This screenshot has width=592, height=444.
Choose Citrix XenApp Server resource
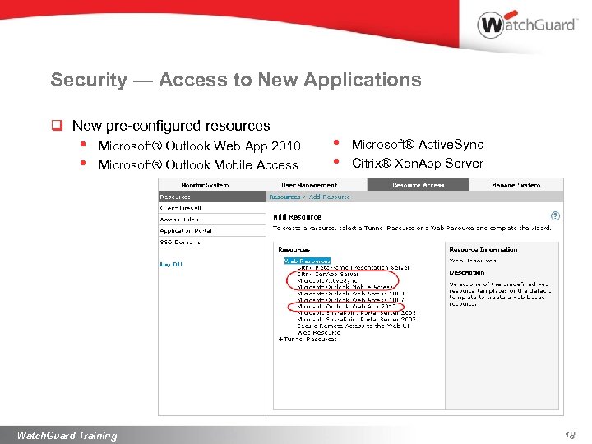(328, 274)
